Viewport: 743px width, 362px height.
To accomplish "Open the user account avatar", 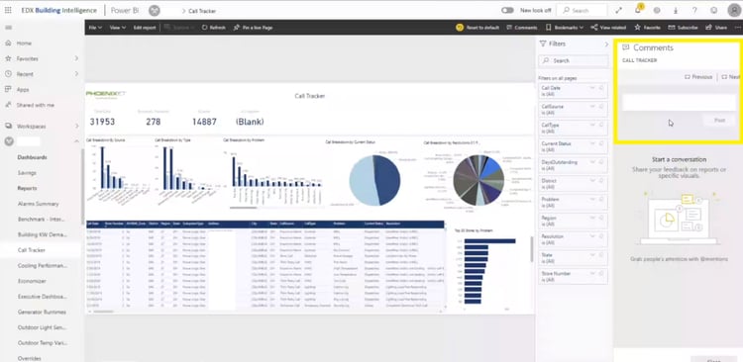I will (733, 10).
